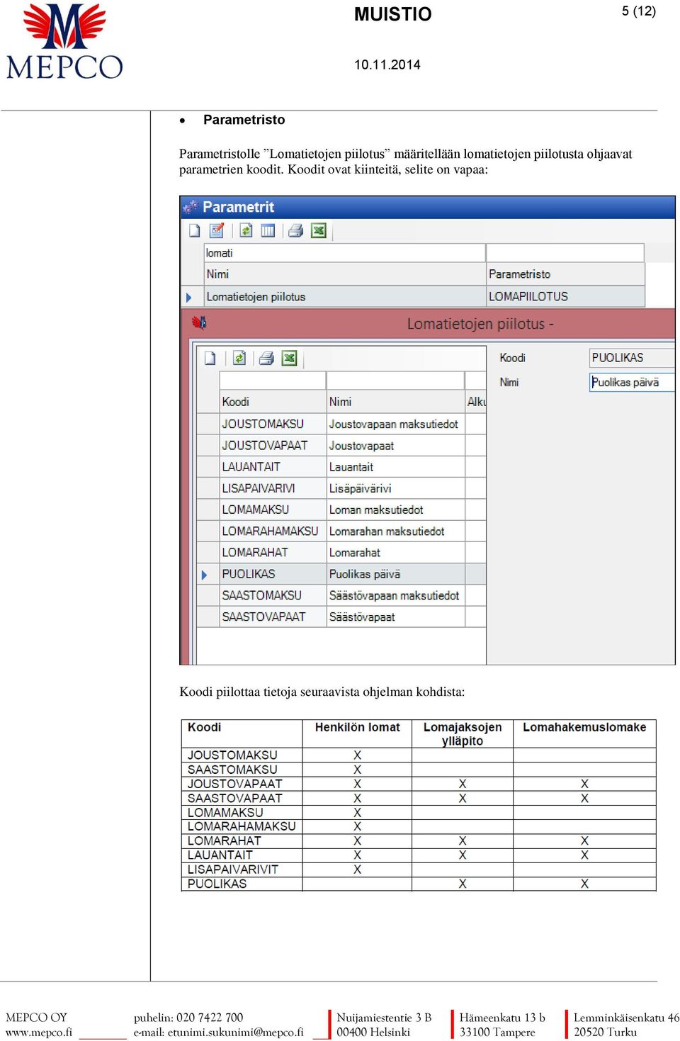The image size is (680, 1041).
Task: Click Excel export icon in Parametrit toolbar
Action: click(x=319, y=231)
